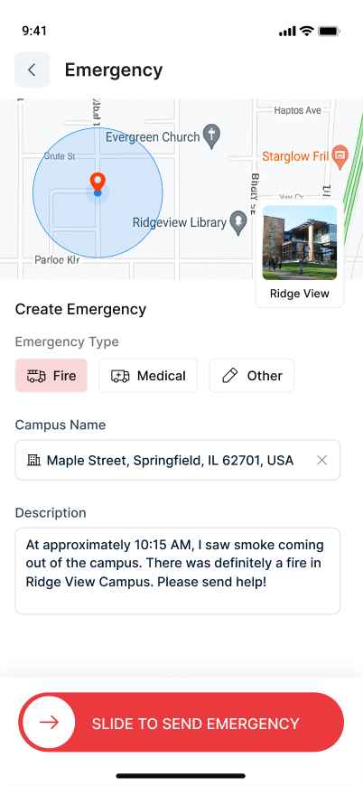Tap the battery icon in status bar

(x=330, y=31)
